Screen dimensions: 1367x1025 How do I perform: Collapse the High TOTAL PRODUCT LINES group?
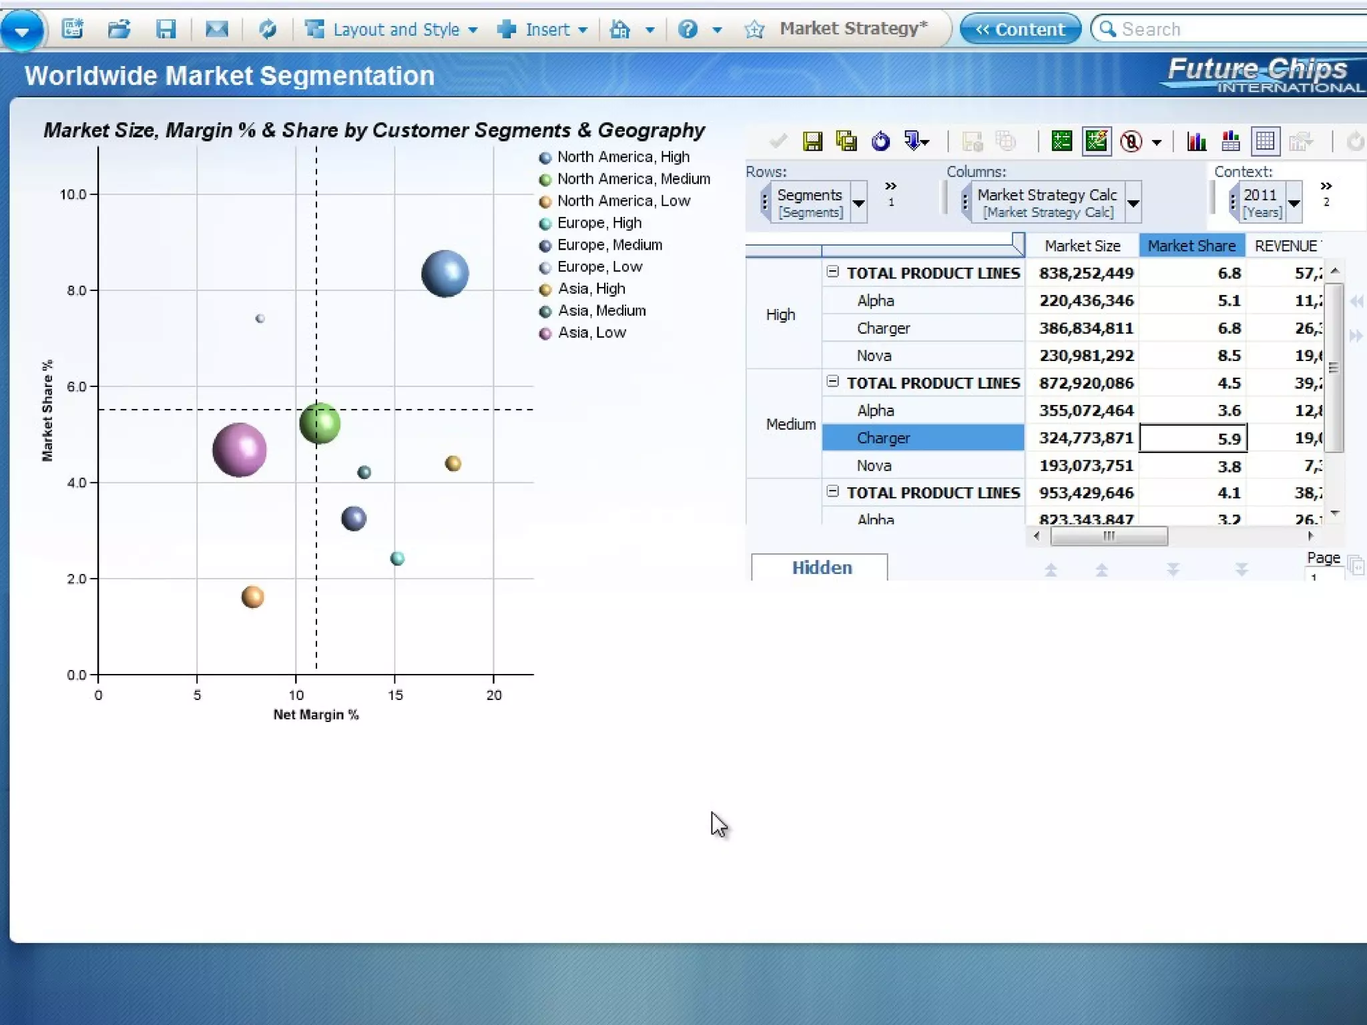click(832, 272)
